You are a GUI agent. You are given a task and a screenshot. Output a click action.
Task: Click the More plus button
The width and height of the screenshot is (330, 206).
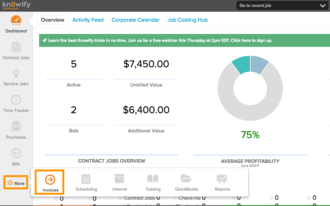[16, 183]
